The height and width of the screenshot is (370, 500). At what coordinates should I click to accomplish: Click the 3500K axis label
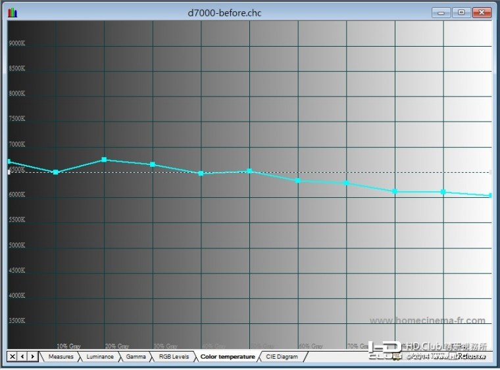[17, 320]
